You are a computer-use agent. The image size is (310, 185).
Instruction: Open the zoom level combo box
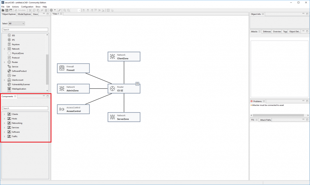[x=76, y=10]
